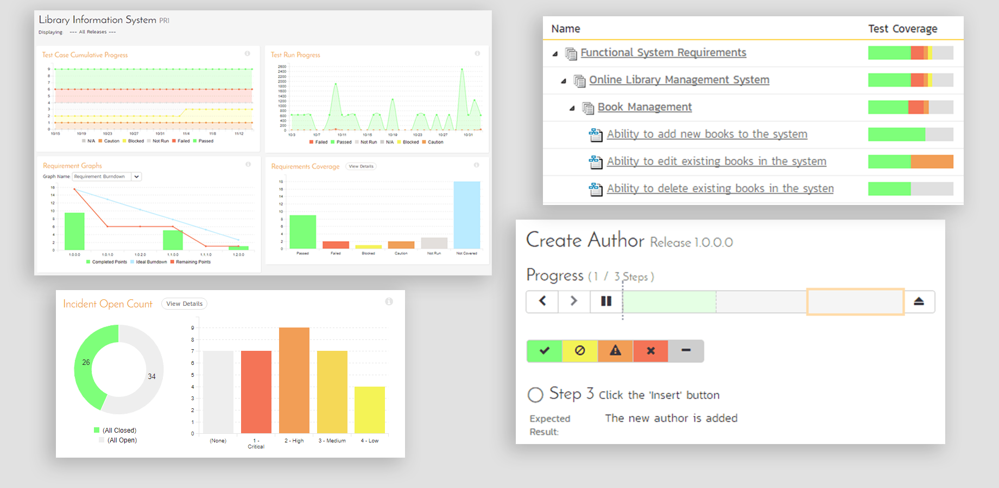Collapse the Online Library Management System node

click(x=564, y=81)
